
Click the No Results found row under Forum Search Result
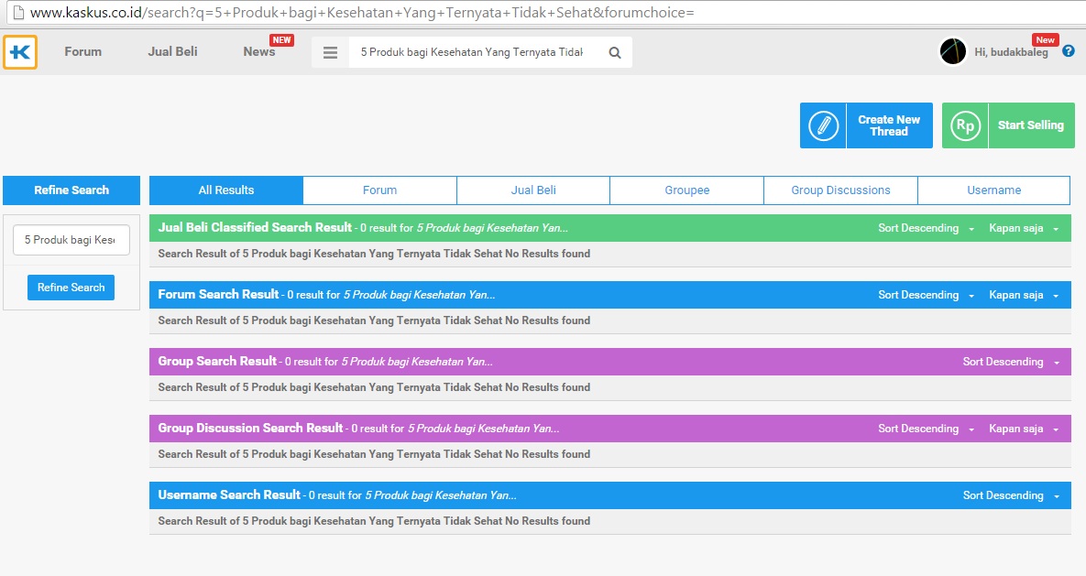(x=610, y=321)
